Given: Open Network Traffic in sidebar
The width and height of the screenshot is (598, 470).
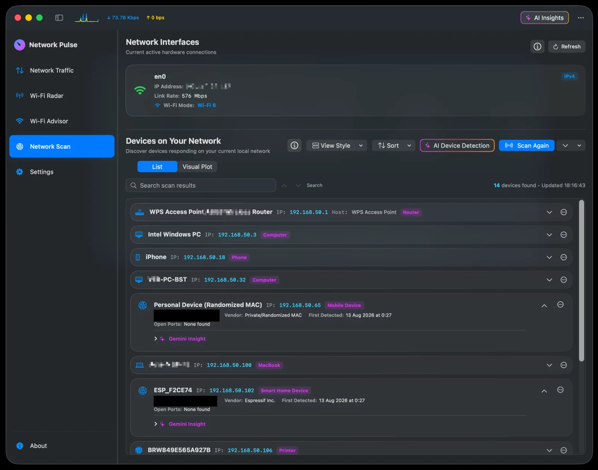Looking at the screenshot, I should [x=62, y=70].
